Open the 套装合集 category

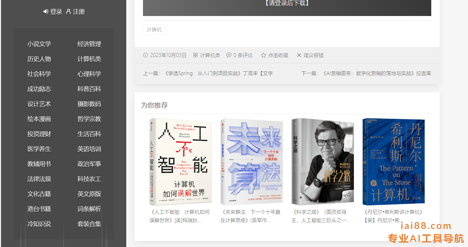[x=89, y=224]
